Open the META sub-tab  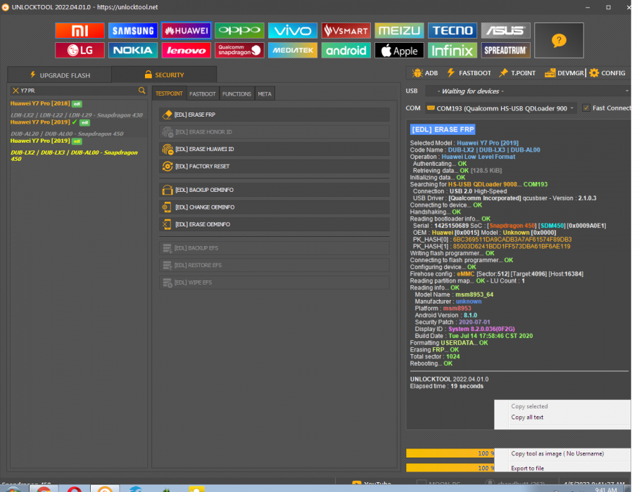click(x=265, y=94)
